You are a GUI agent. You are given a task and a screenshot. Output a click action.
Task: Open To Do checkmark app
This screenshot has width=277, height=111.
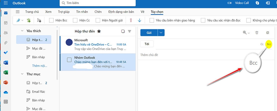click(6, 52)
